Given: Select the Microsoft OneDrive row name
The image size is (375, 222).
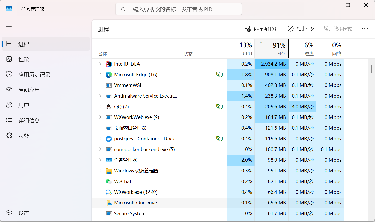Looking at the screenshot, I should tap(135, 203).
